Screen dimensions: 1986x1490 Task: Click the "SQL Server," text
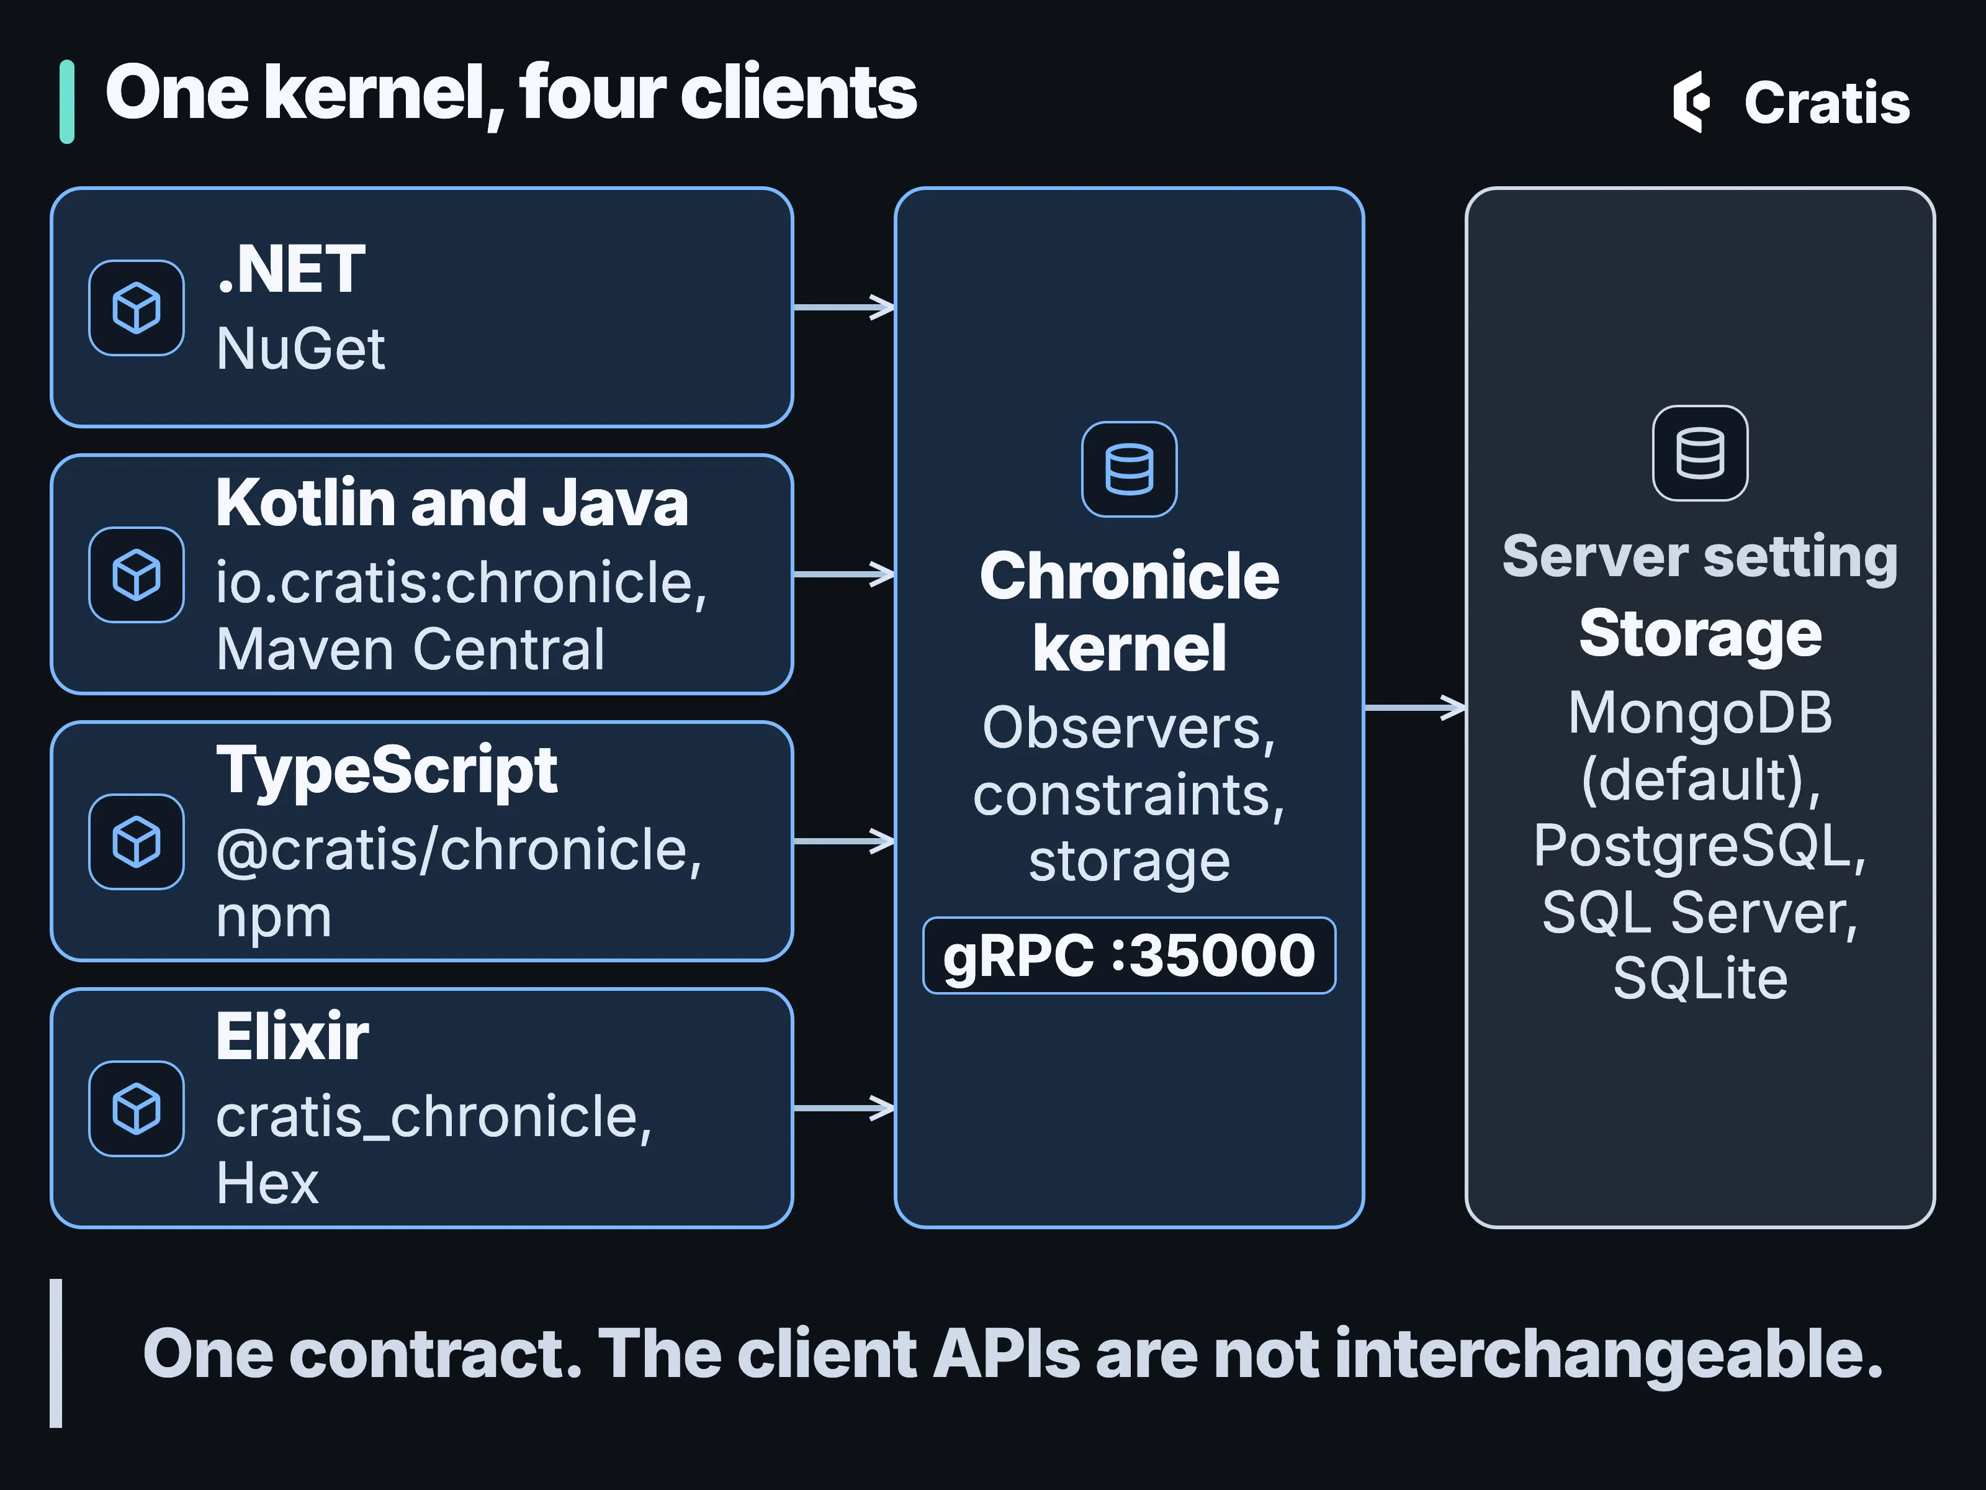tap(1701, 913)
